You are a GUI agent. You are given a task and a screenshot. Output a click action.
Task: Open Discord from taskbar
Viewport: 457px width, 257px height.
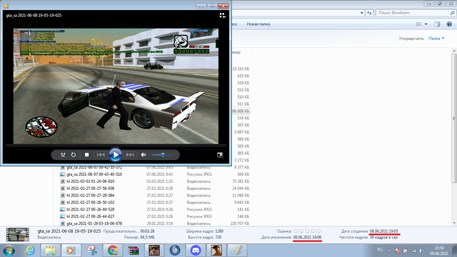coord(195,250)
